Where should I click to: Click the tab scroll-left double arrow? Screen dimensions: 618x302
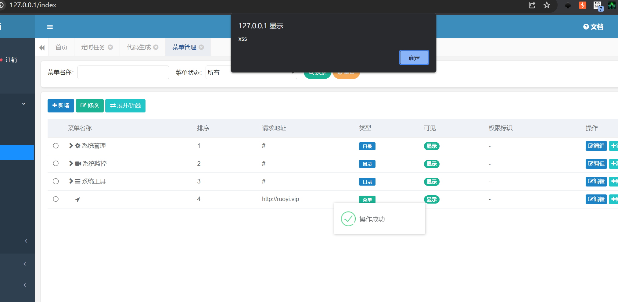coord(42,48)
